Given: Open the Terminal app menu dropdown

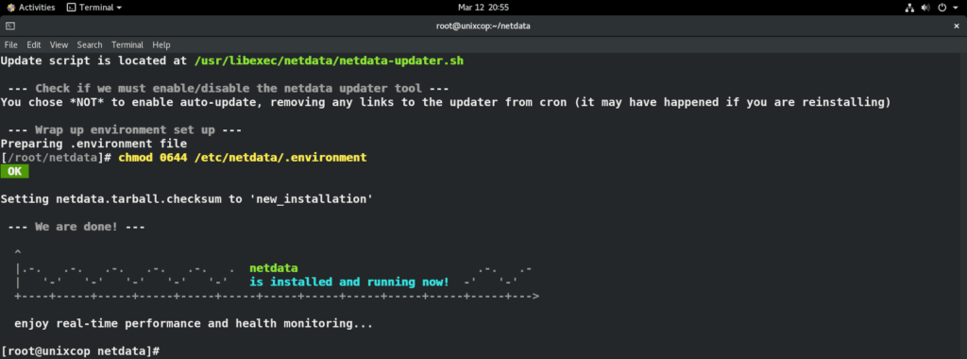Looking at the screenshot, I should [94, 8].
